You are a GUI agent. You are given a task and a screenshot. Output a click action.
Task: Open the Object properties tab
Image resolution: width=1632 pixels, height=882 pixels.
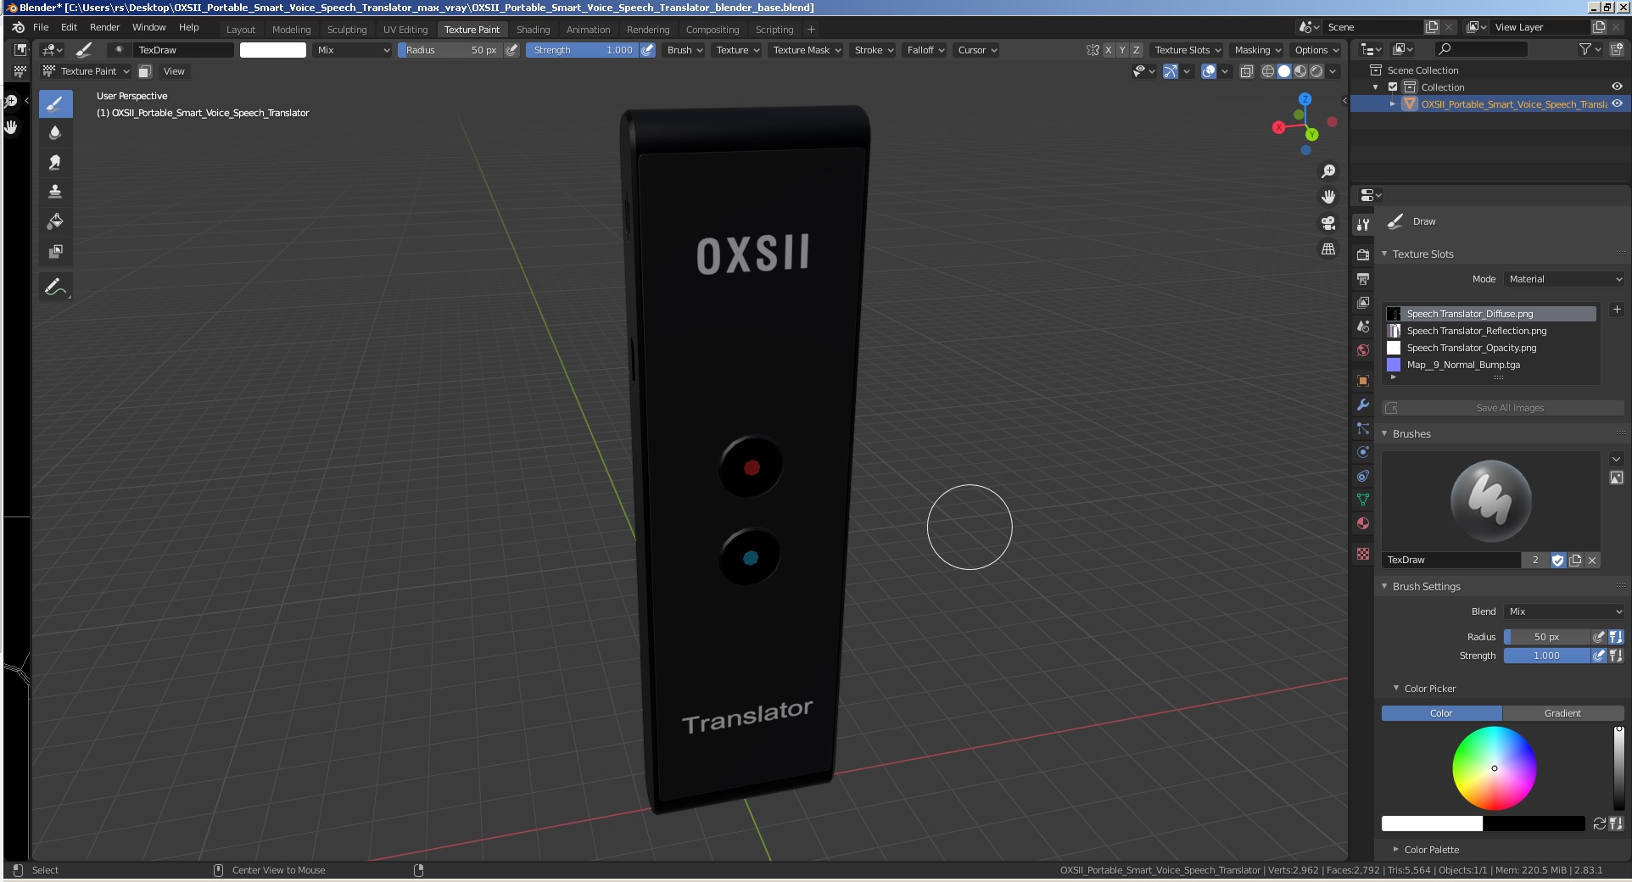tap(1363, 381)
